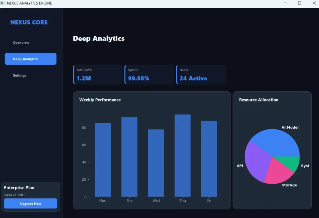Select the Uptime 99.98% card
Screen dimensions: 319x218
[149, 74]
